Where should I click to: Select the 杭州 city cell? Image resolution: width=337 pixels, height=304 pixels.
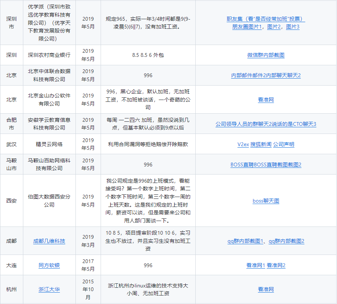click(x=11, y=289)
